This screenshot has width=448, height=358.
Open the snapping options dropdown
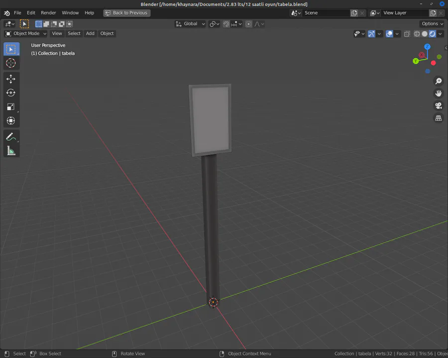[236, 24]
